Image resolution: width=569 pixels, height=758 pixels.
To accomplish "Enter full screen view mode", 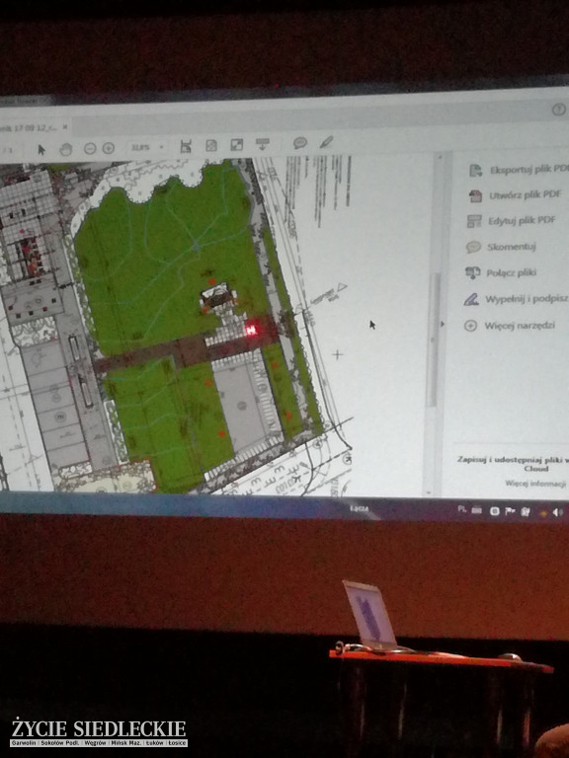I will click(x=237, y=144).
